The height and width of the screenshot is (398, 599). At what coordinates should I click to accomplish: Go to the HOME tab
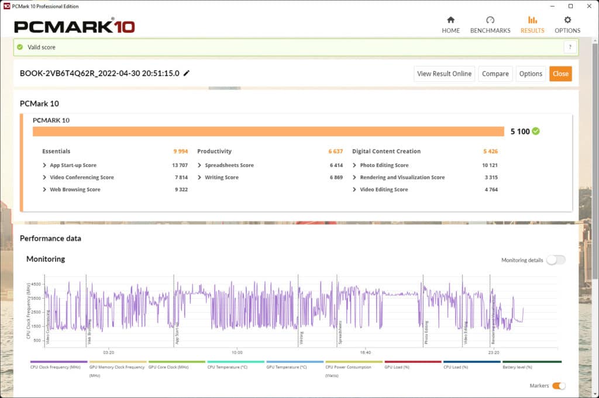click(451, 30)
